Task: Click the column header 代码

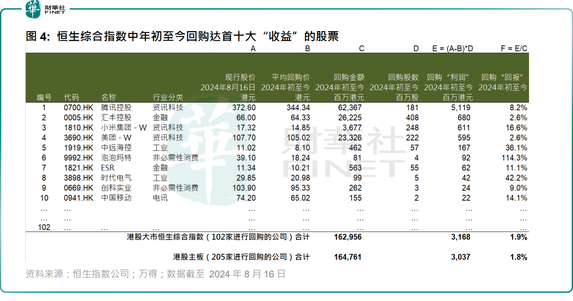Action: pyautogui.click(x=71, y=97)
